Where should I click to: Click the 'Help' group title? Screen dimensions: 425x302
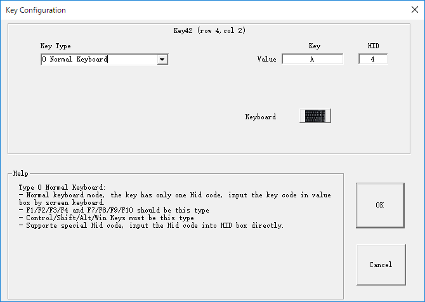pos(20,173)
